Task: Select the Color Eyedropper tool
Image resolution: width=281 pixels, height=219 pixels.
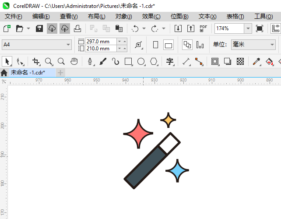Action: tap(256, 61)
